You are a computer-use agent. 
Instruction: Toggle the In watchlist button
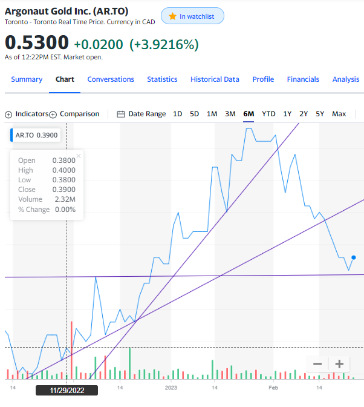tap(192, 16)
